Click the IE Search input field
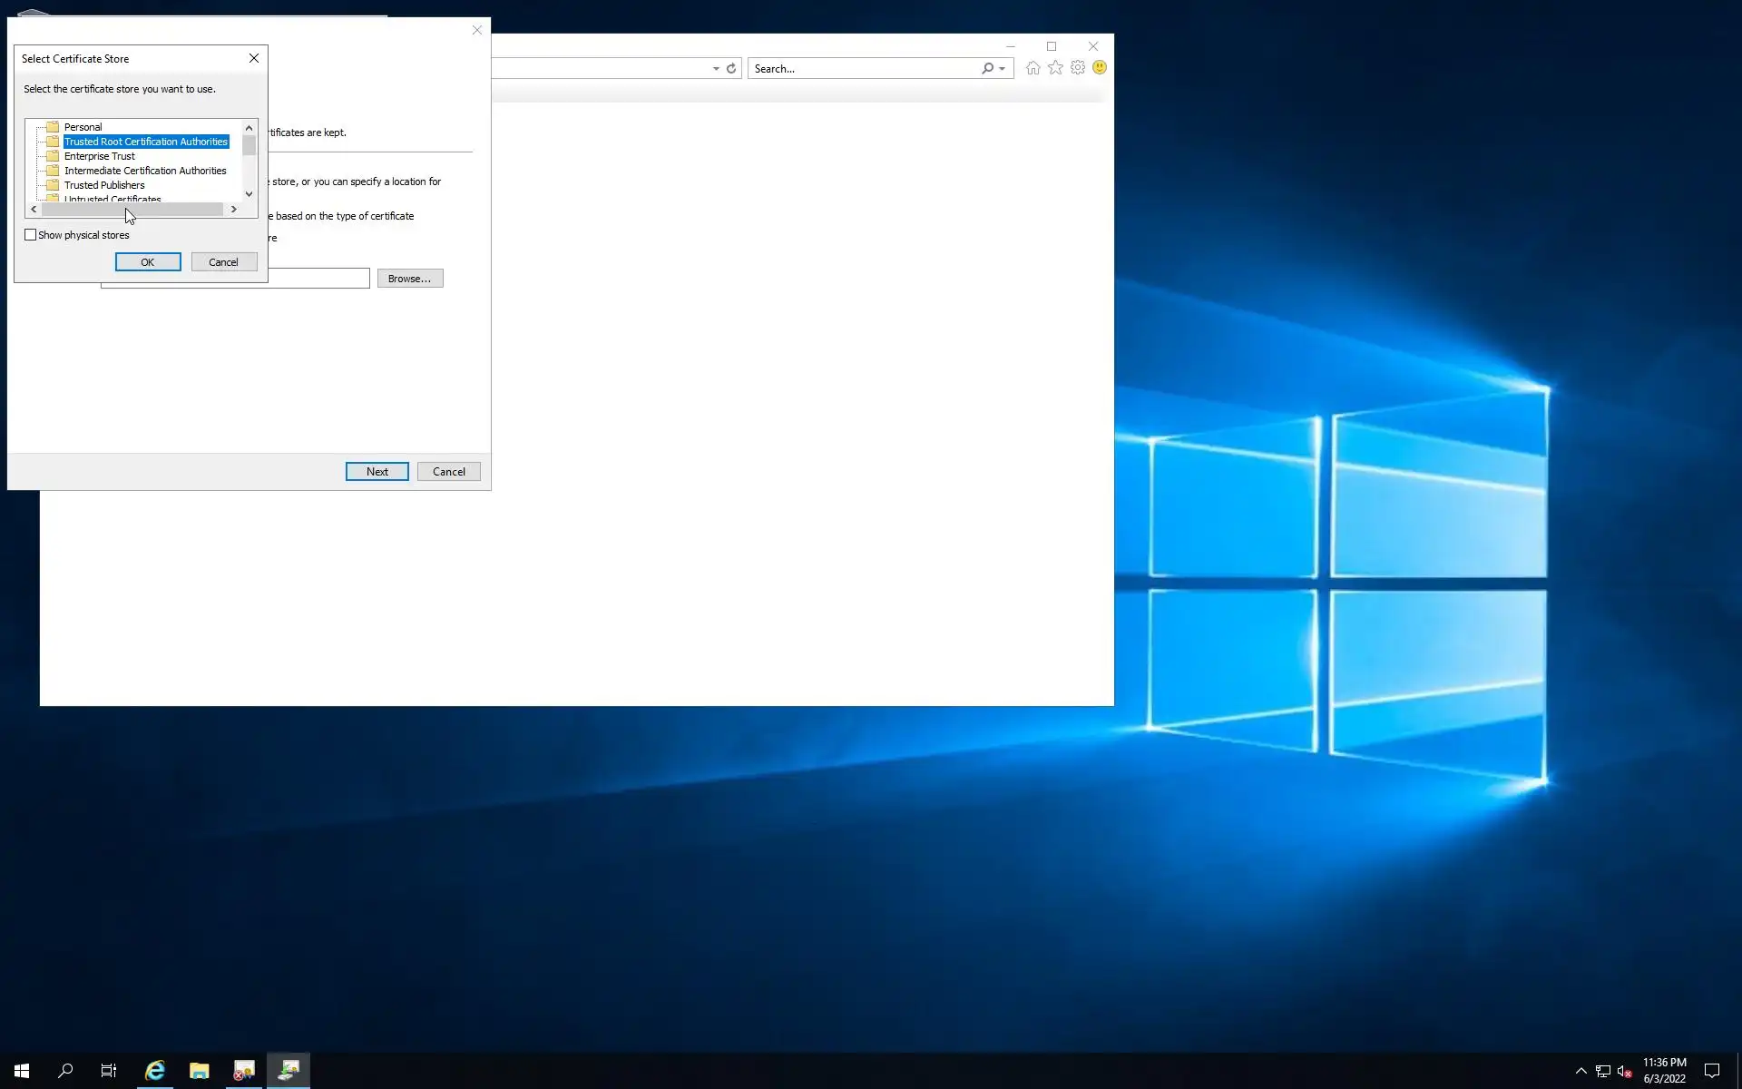The height and width of the screenshot is (1089, 1742). pyautogui.click(x=862, y=69)
